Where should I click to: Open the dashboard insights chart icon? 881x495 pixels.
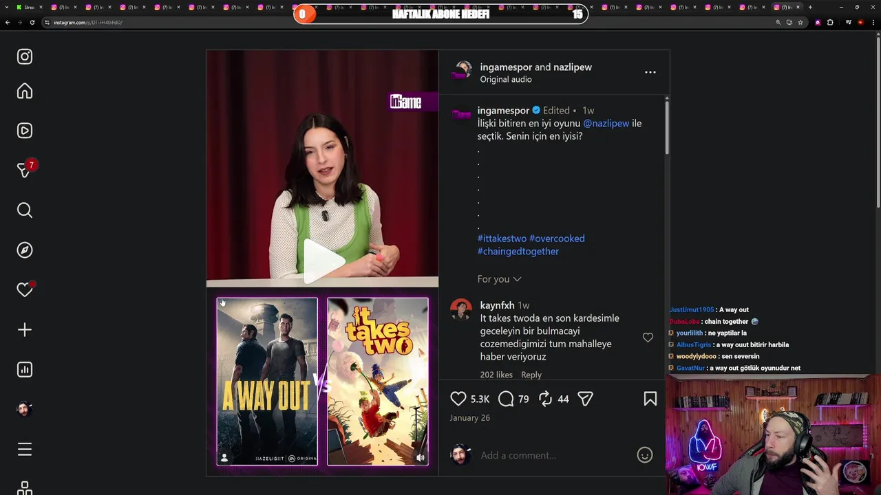[x=25, y=370]
